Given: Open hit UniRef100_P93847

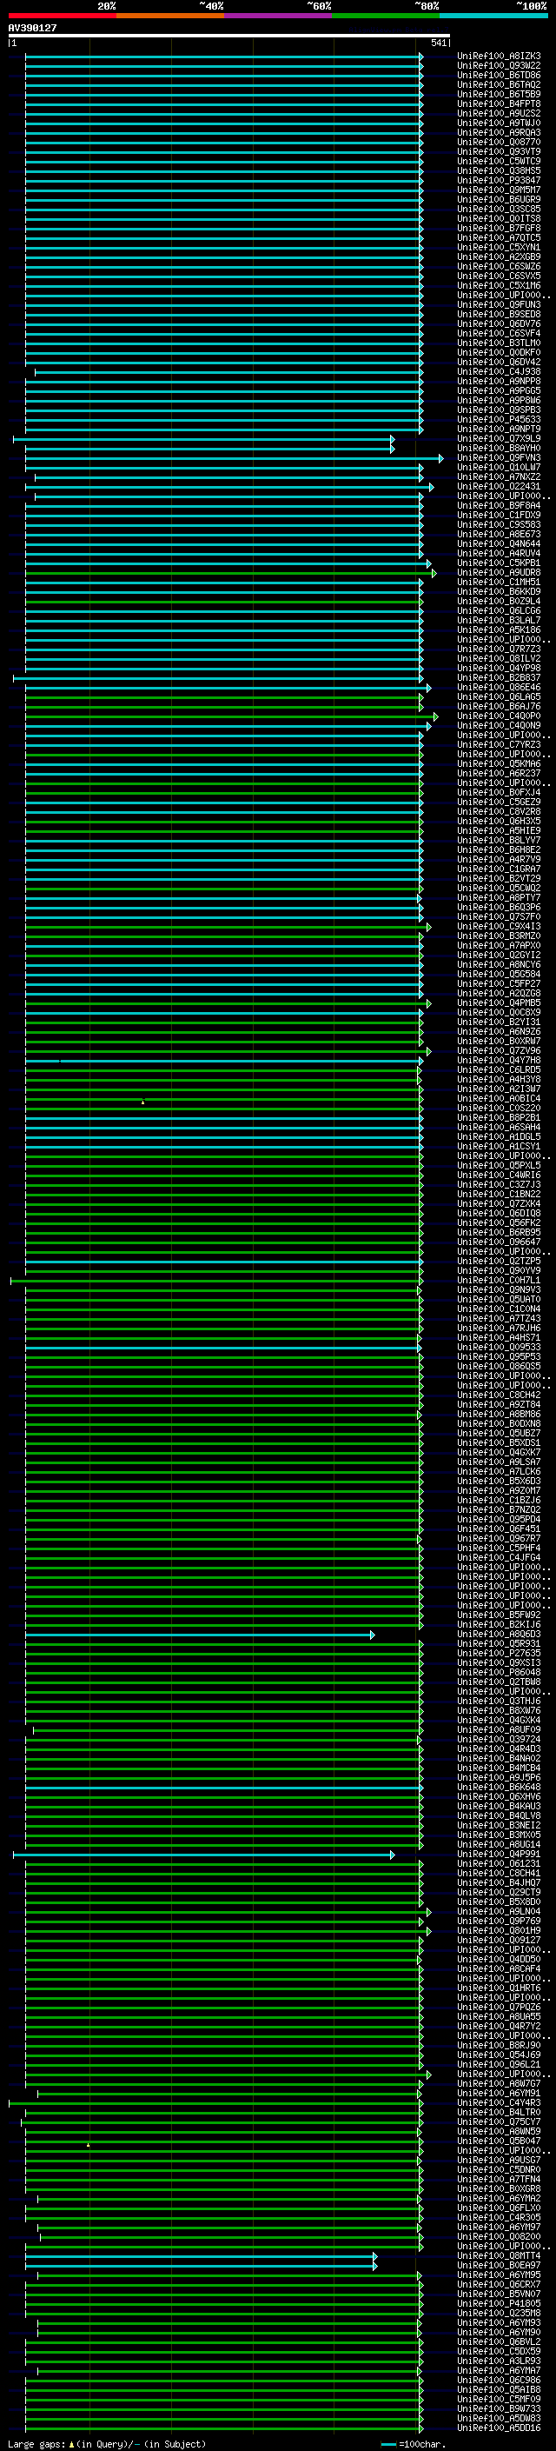Looking at the screenshot, I should 499,181.
